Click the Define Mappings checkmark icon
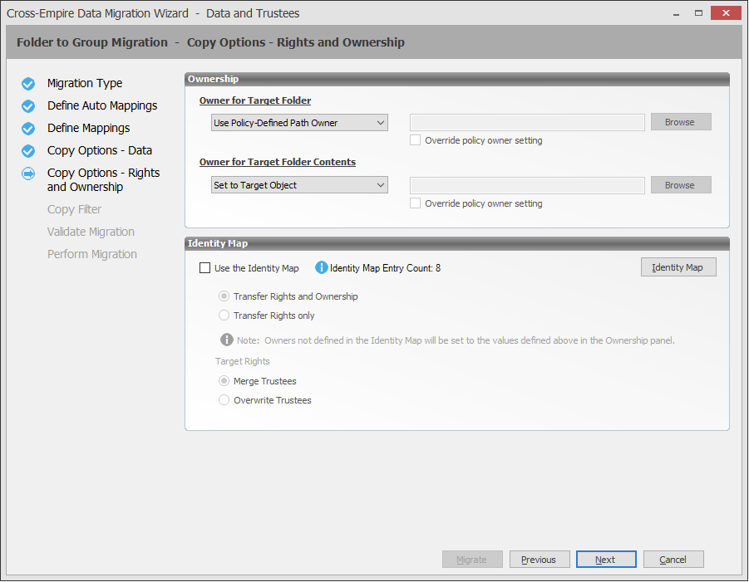 (28, 129)
